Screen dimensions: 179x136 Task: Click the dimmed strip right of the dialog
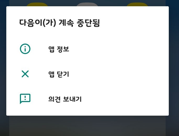174,68
